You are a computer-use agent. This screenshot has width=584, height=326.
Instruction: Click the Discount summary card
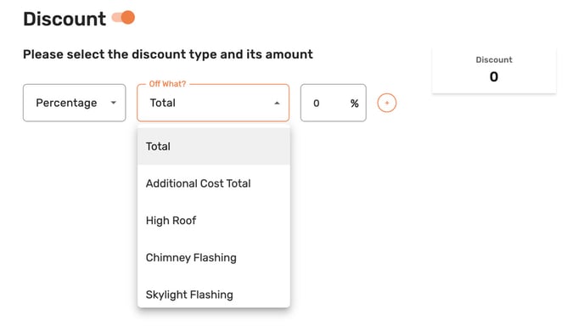tap(494, 70)
